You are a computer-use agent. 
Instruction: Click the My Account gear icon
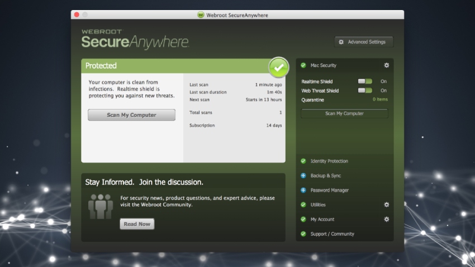tap(387, 219)
